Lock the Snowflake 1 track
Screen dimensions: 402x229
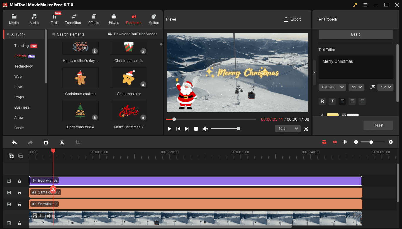[19, 204]
